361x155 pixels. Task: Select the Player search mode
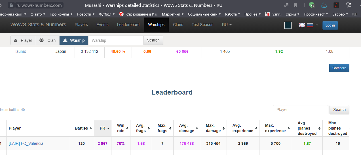coord(23,40)
